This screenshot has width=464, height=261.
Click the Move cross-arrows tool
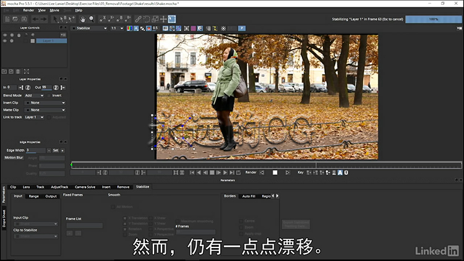tap(163, 19)
